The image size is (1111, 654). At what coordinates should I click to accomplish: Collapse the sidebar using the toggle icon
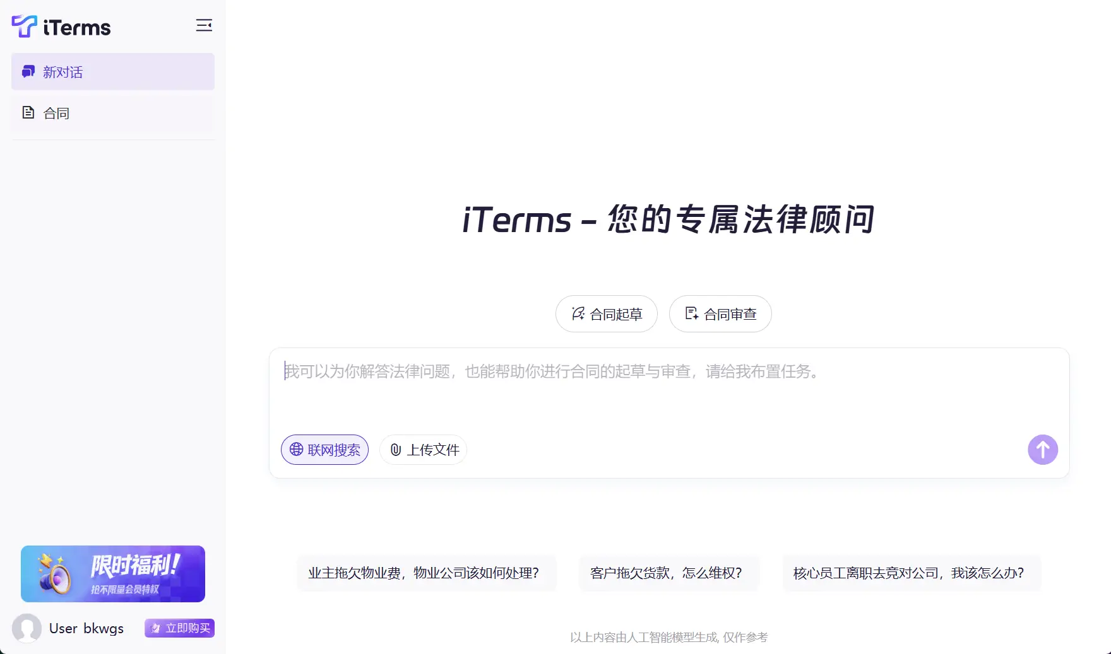click(x=204, y=25)
